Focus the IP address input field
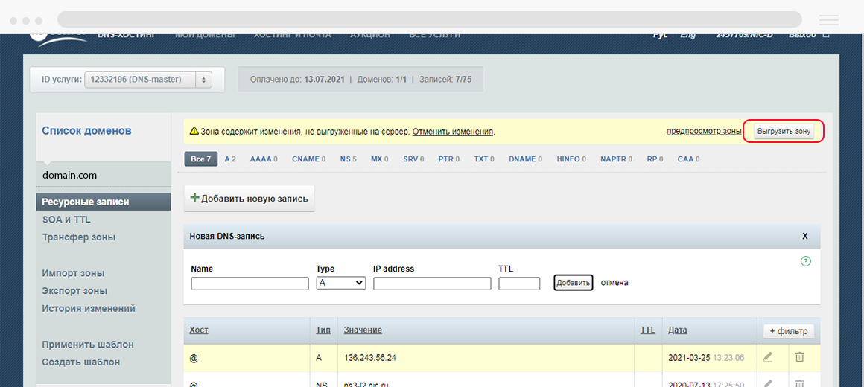The width and height of the screenshot is (864, 387). tap(432, 283)
